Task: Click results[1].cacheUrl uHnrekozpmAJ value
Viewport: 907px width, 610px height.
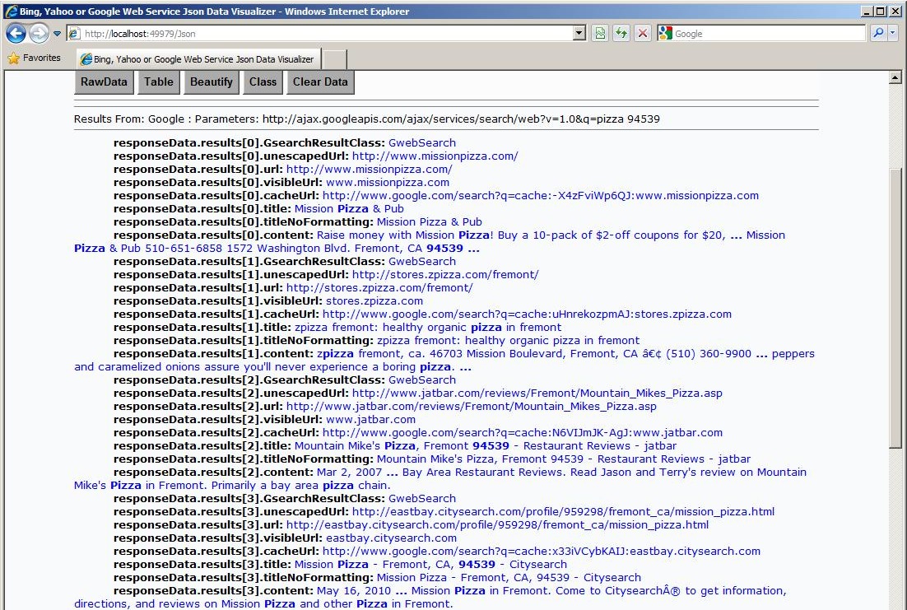Action: [527, 314]
